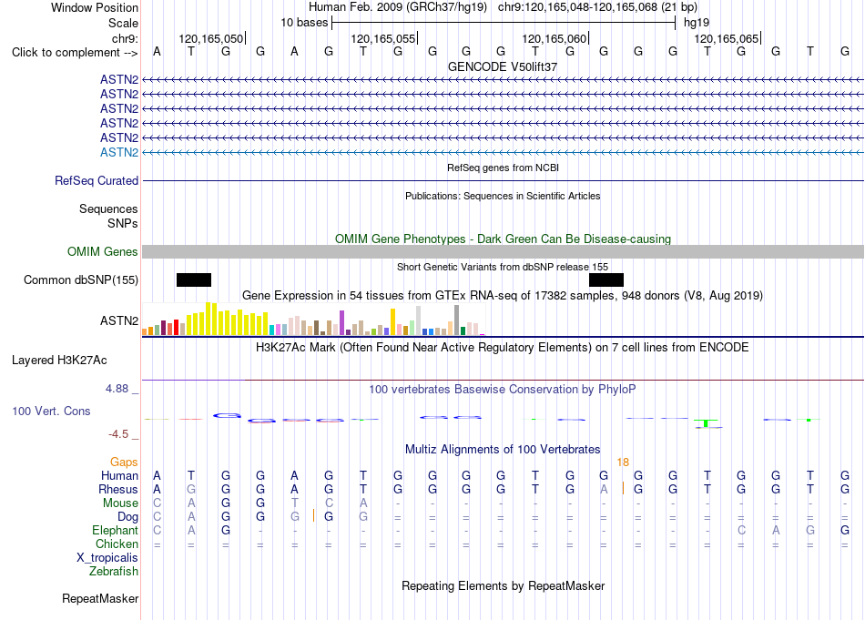The height and width of the screenshot is (620, 865).
Task: Click the 'X_tropicalis' species label
Action: [x=107, y=558]
